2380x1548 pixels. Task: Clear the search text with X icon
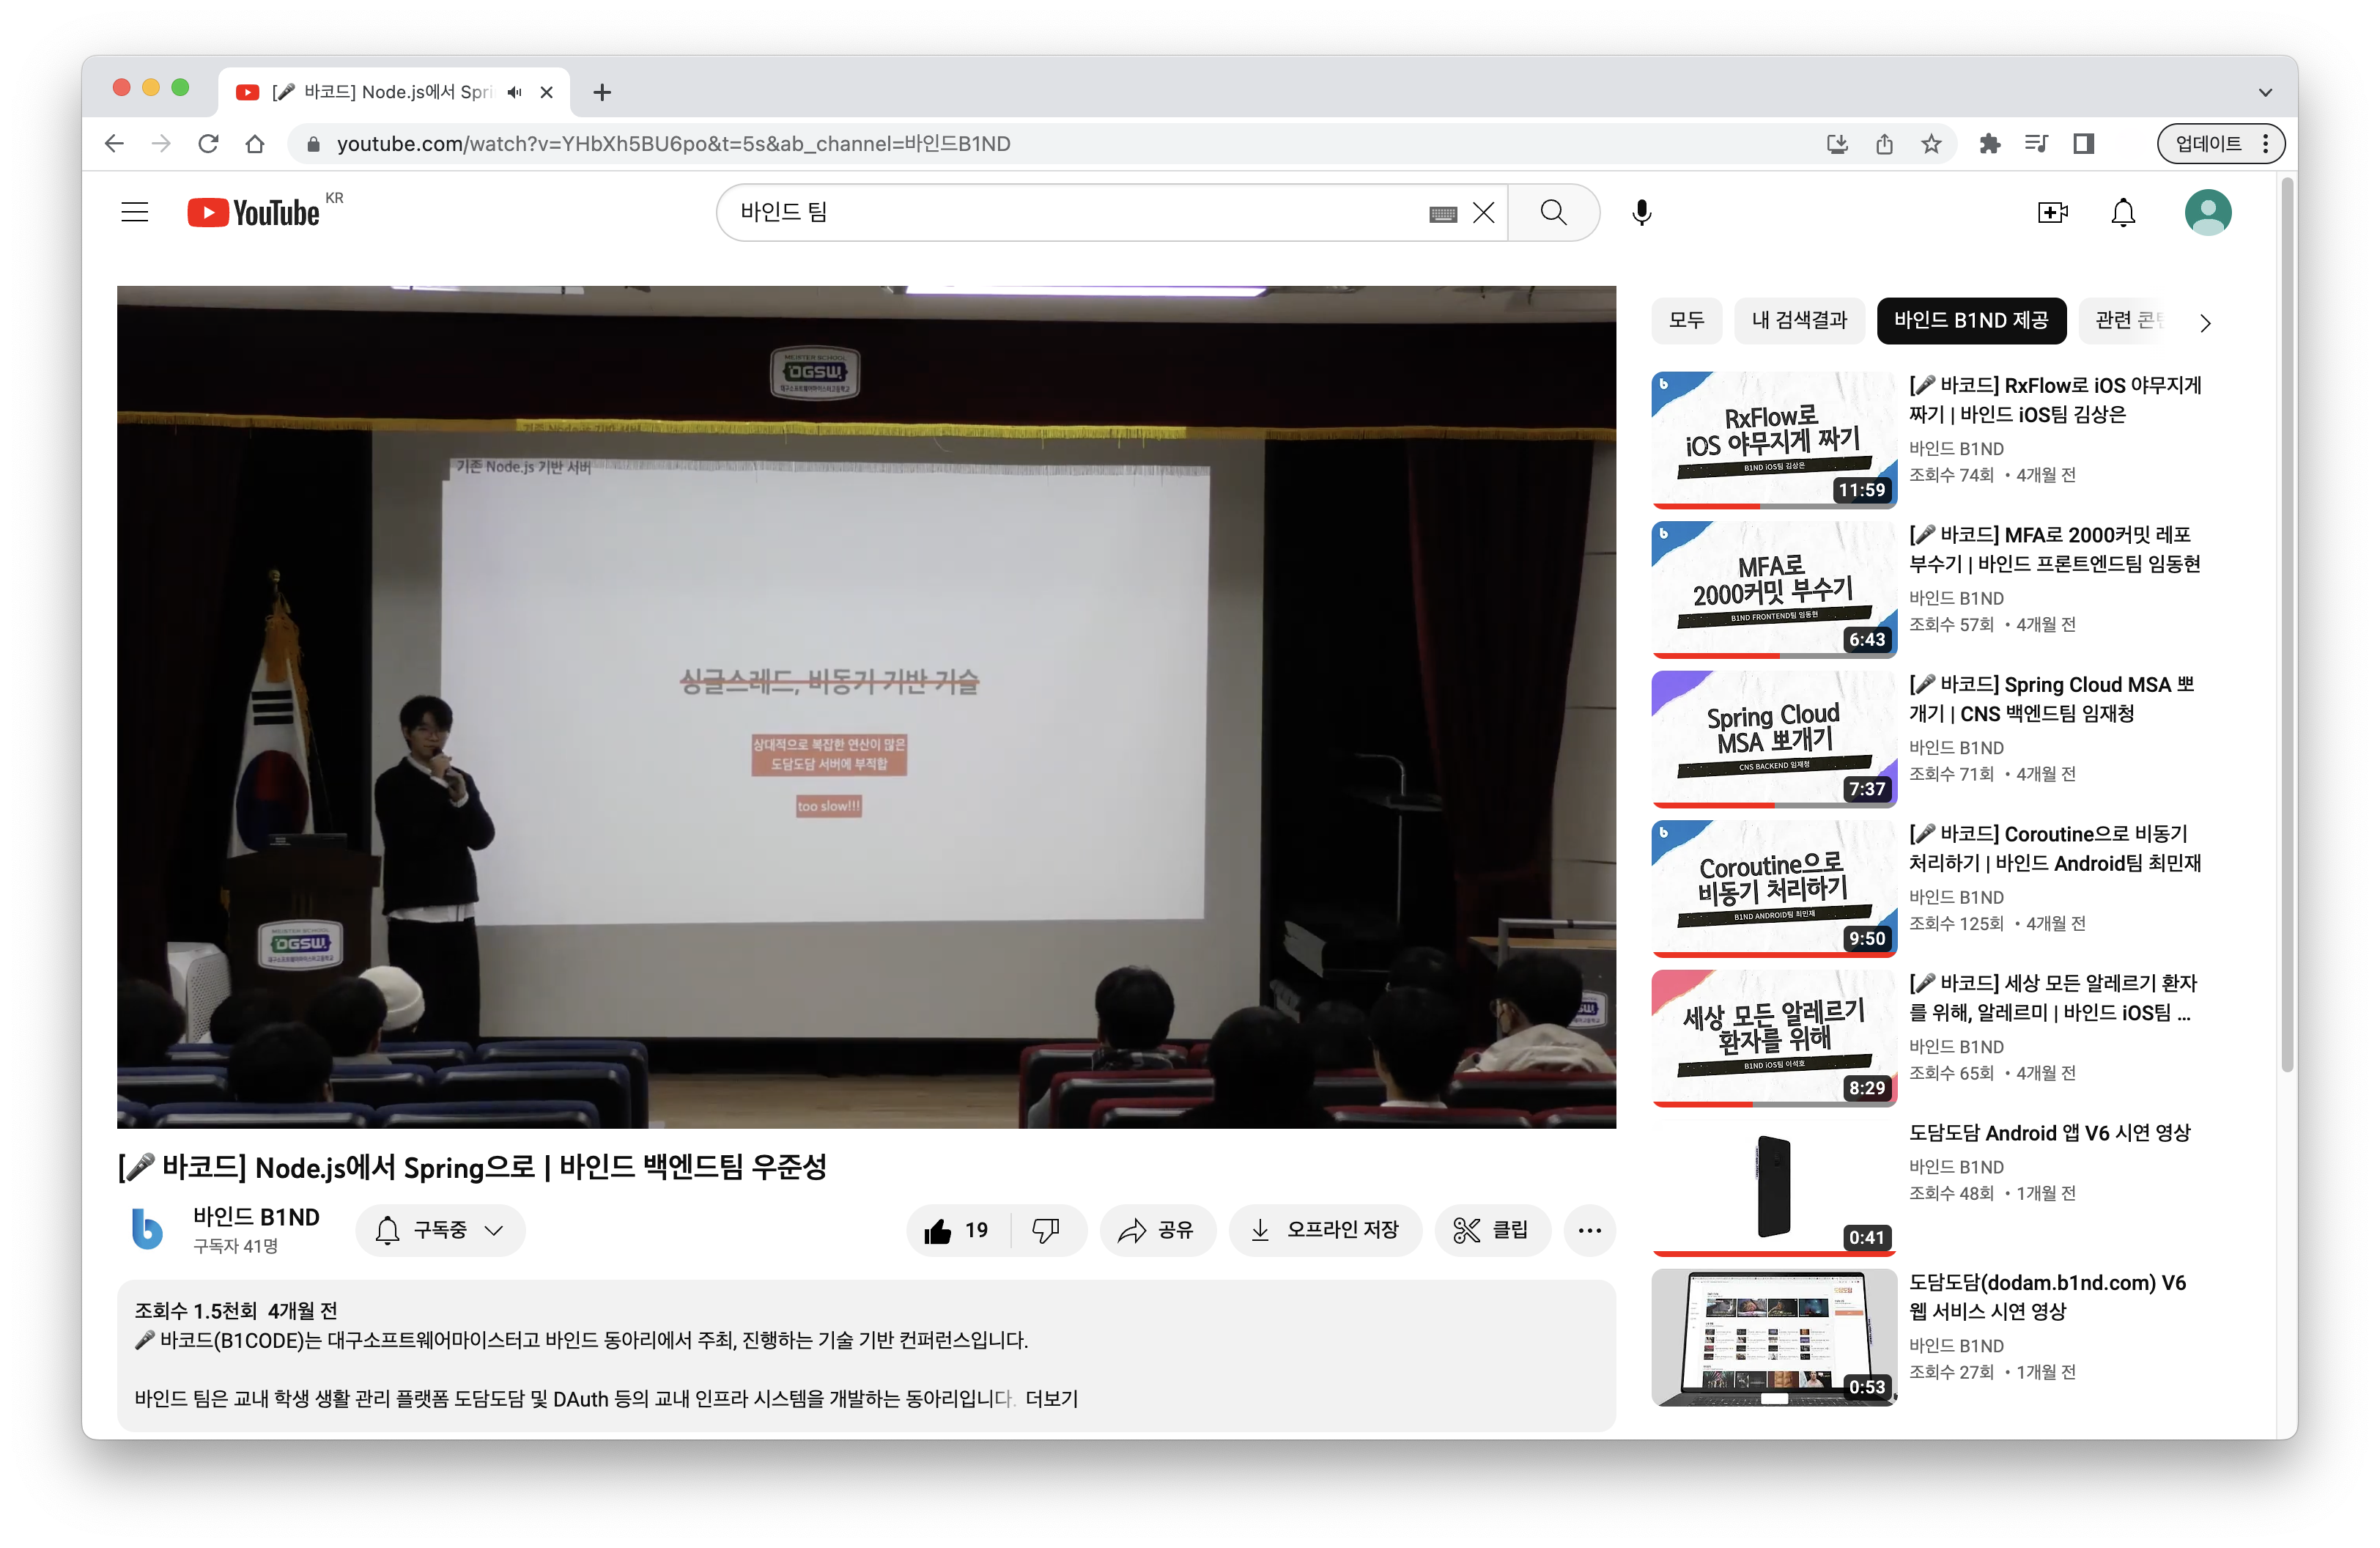tap(1484, 212)
